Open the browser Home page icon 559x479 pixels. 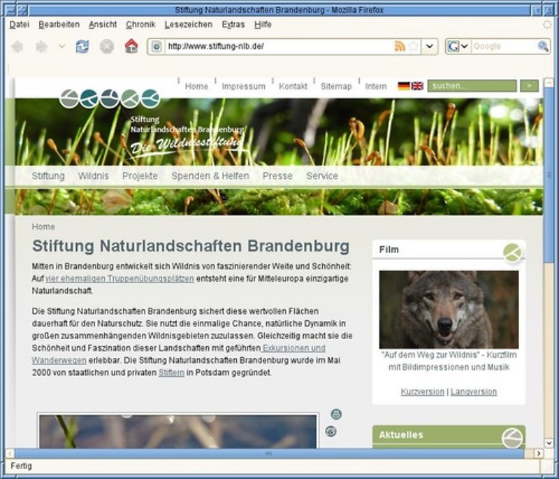click(x=131, y=46)
